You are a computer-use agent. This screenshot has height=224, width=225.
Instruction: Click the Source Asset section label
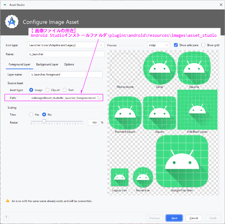[x=15, y=83]
